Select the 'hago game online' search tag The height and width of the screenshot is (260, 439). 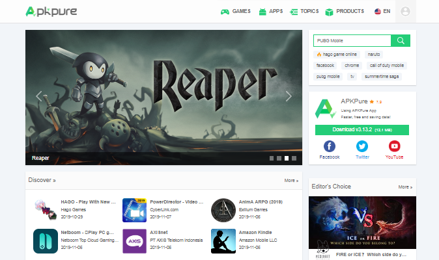337,55
